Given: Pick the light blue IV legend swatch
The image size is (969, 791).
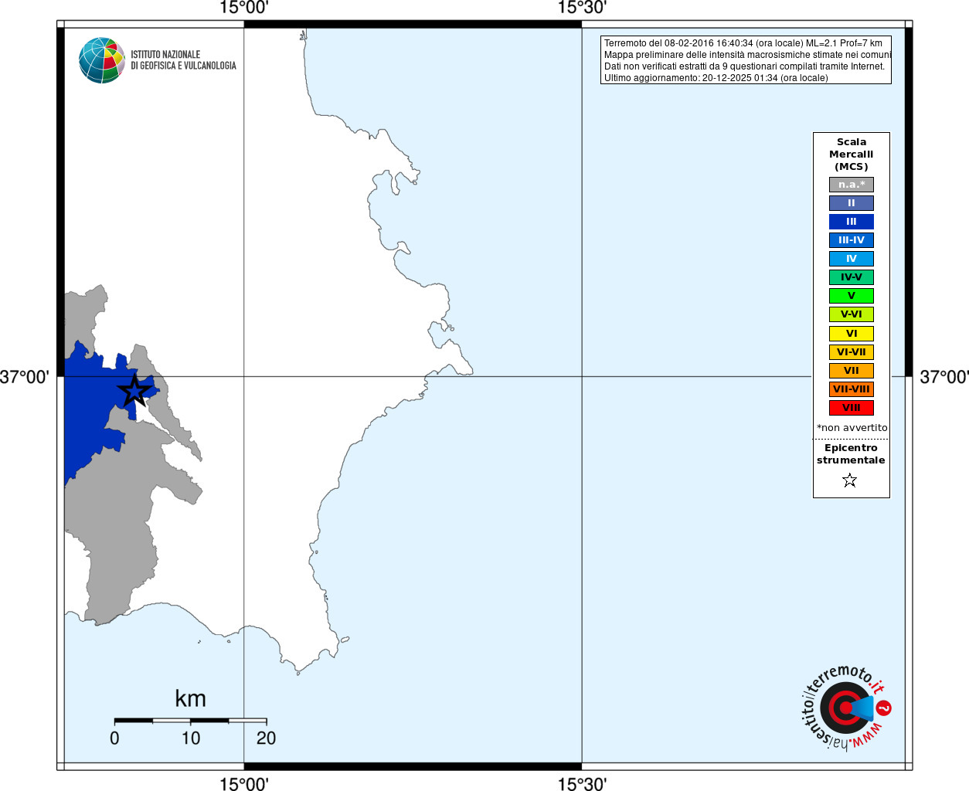Looking at the screenshot, I should pyautogui.click(x=851, y=259).
